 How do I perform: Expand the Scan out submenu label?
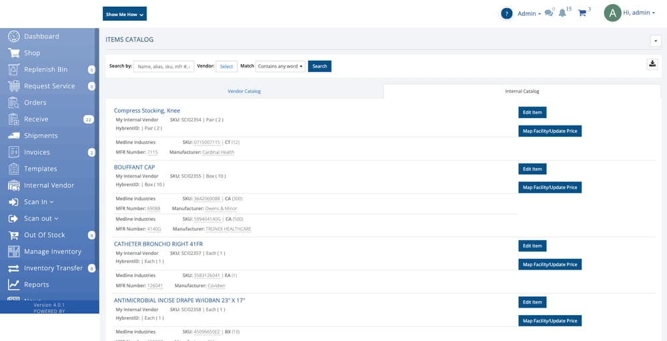(x=41, y=218)
